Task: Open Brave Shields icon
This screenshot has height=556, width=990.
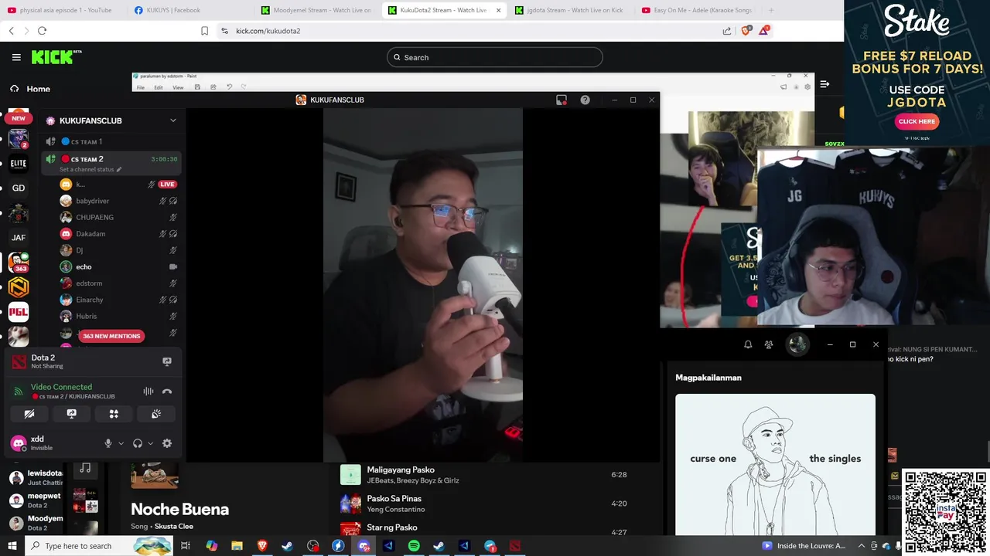Action: point(746,31)
